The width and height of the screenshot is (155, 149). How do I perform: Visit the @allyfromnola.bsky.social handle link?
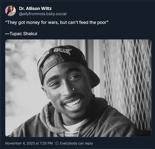coord(43,14)
